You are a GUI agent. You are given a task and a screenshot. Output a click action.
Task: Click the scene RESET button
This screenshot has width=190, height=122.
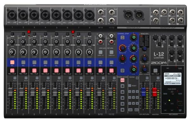[x=130, y=86]
